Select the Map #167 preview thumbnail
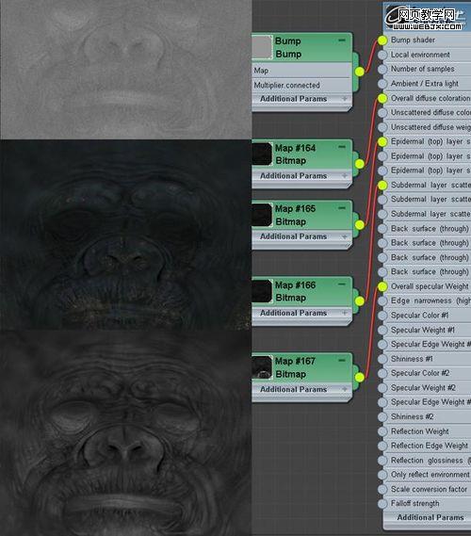The width and height of the screenshot is (471, 536). [262, 367]
